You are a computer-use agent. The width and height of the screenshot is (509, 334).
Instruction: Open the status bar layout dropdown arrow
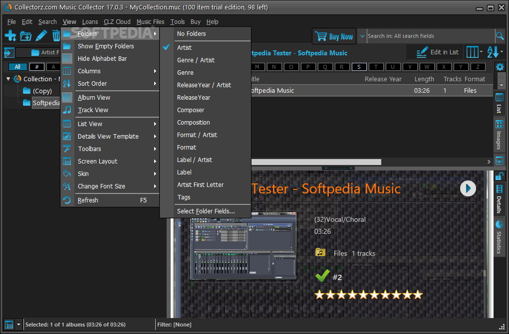point(18,324)
